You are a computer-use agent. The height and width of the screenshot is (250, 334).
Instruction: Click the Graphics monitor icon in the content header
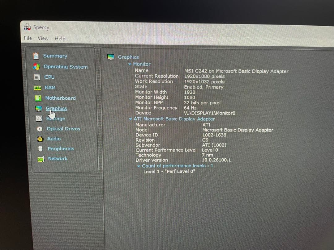click(x=110, y=57)
